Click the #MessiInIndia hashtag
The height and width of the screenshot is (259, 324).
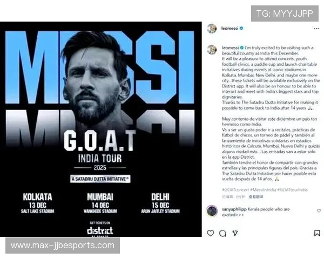pos(262,189)
